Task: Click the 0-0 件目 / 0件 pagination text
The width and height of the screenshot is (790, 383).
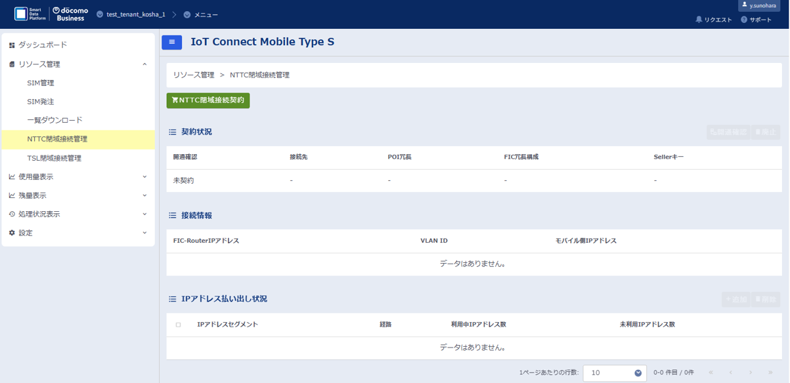Action: [x=674, y=373]
